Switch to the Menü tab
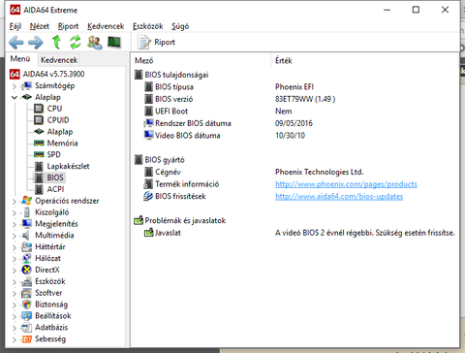The width and height of the screenshot is (465, 353). coord(20,59)
